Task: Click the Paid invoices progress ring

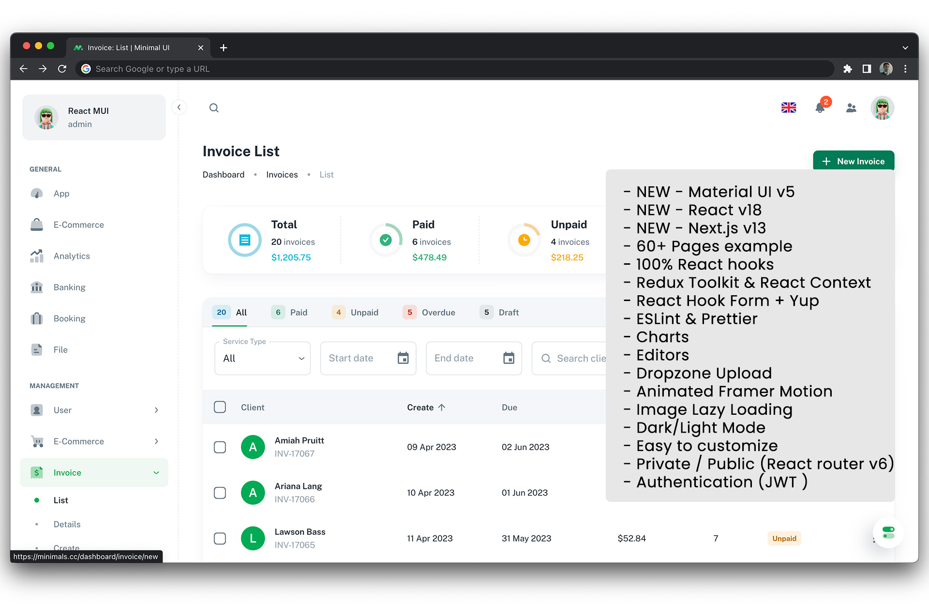Action: click(x=386, y=240)
